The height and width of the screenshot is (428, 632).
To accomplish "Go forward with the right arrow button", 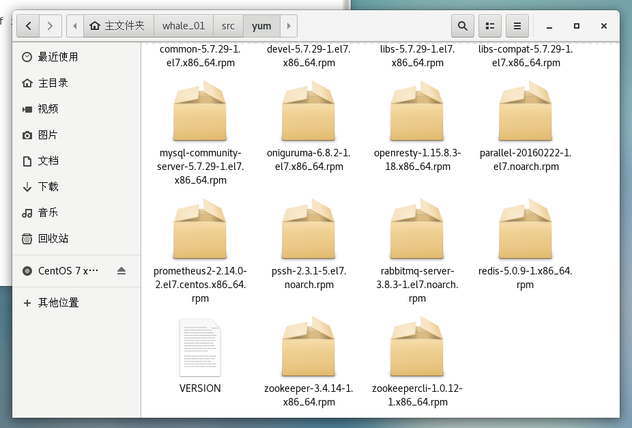I will point(50,26).
